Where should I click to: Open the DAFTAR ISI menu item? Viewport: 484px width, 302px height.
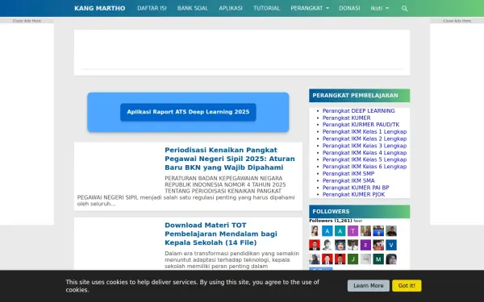pos(152,8)
